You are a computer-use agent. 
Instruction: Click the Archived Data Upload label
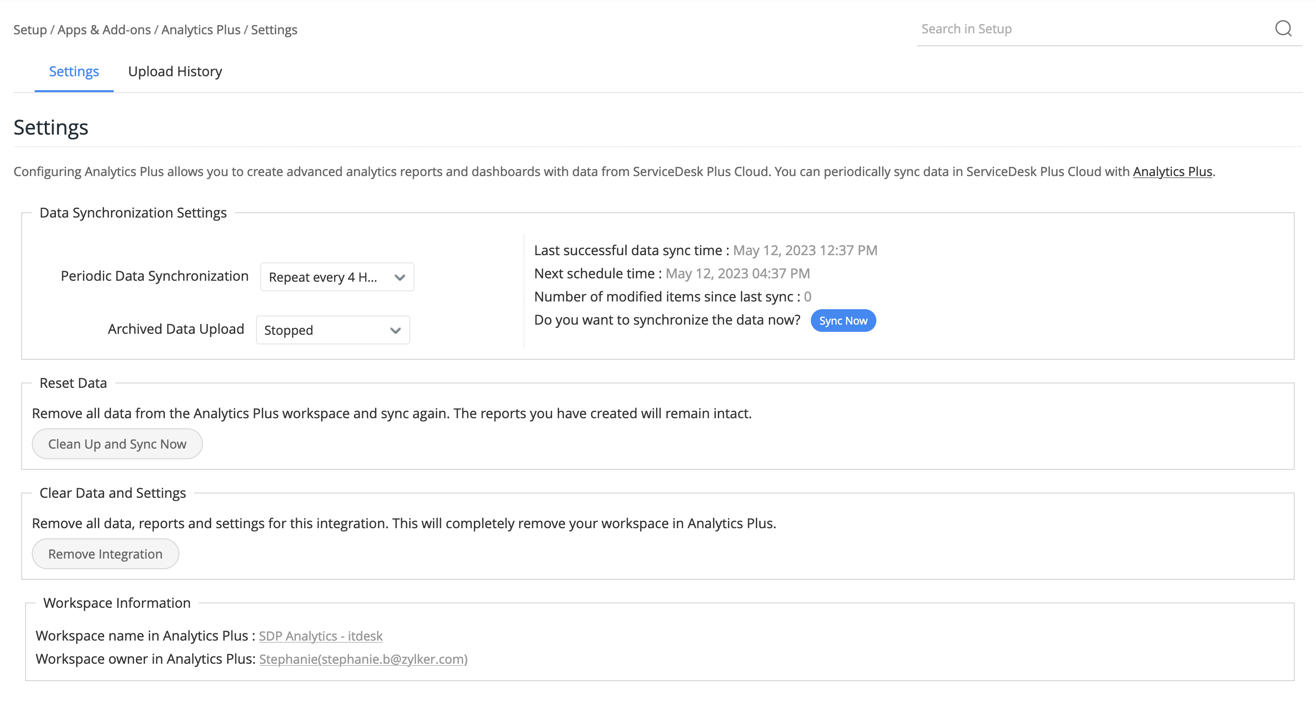point(176,329)
